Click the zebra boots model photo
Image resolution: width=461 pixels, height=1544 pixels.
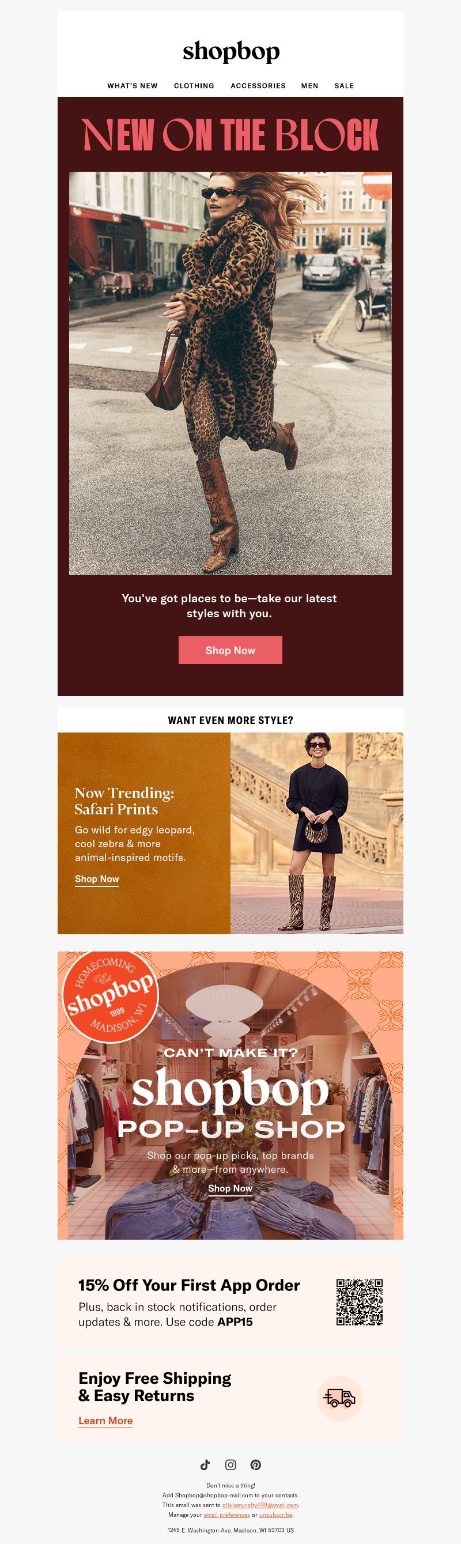pyautogui.click(x=316, y=833)
